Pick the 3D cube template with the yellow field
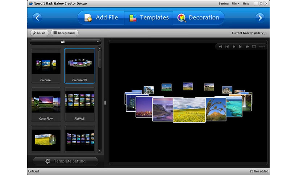 (x=46, y=139)
